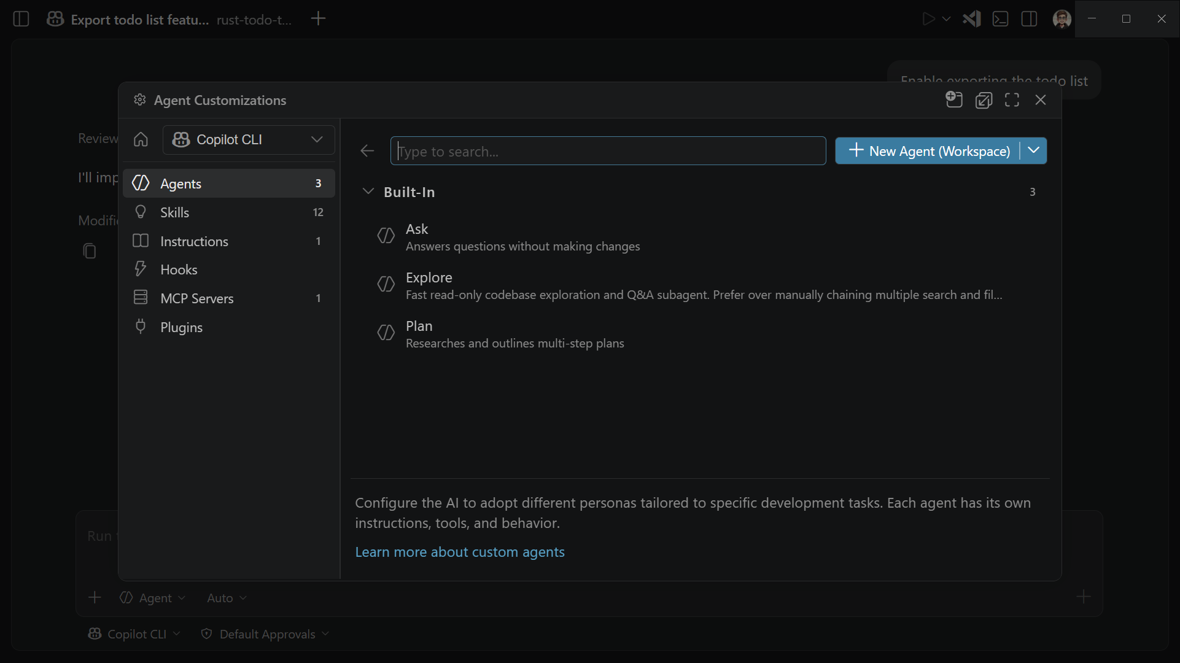Pop out Agent Customizations into the editor

[x=983, y=99]
